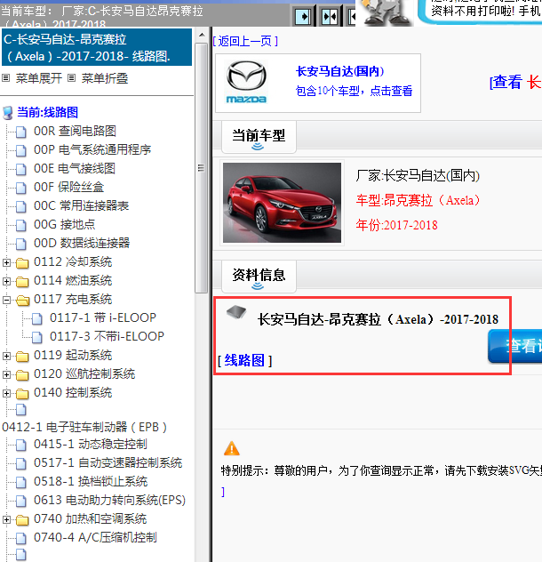
Task: Click the computer icon beside 当前:线路图
Action: coord(7,113)
